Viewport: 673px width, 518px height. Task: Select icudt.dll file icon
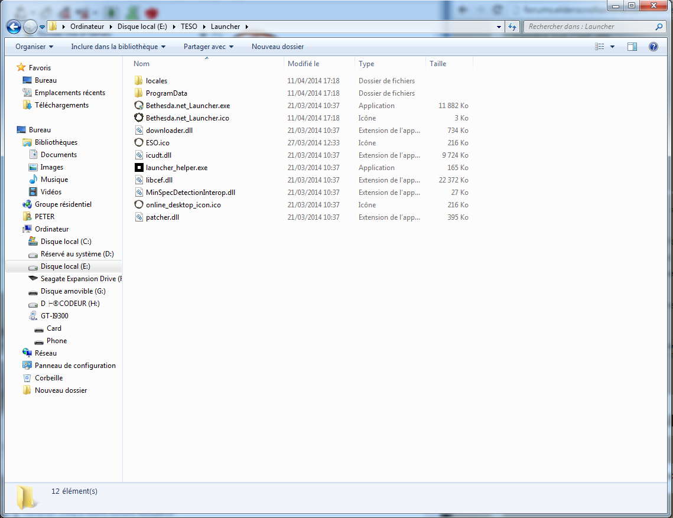pos(139,155)
